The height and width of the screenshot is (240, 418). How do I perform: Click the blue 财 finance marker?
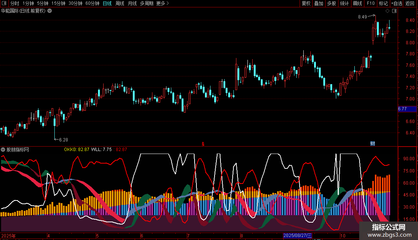373,144
